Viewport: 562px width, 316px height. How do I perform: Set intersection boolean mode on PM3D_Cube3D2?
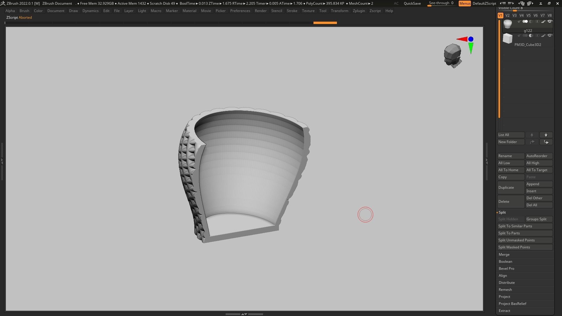[537, 36]
